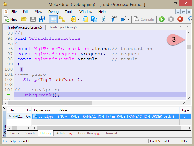Open the Journal tab
194x146 pixels.
click(x=111, y=133)
